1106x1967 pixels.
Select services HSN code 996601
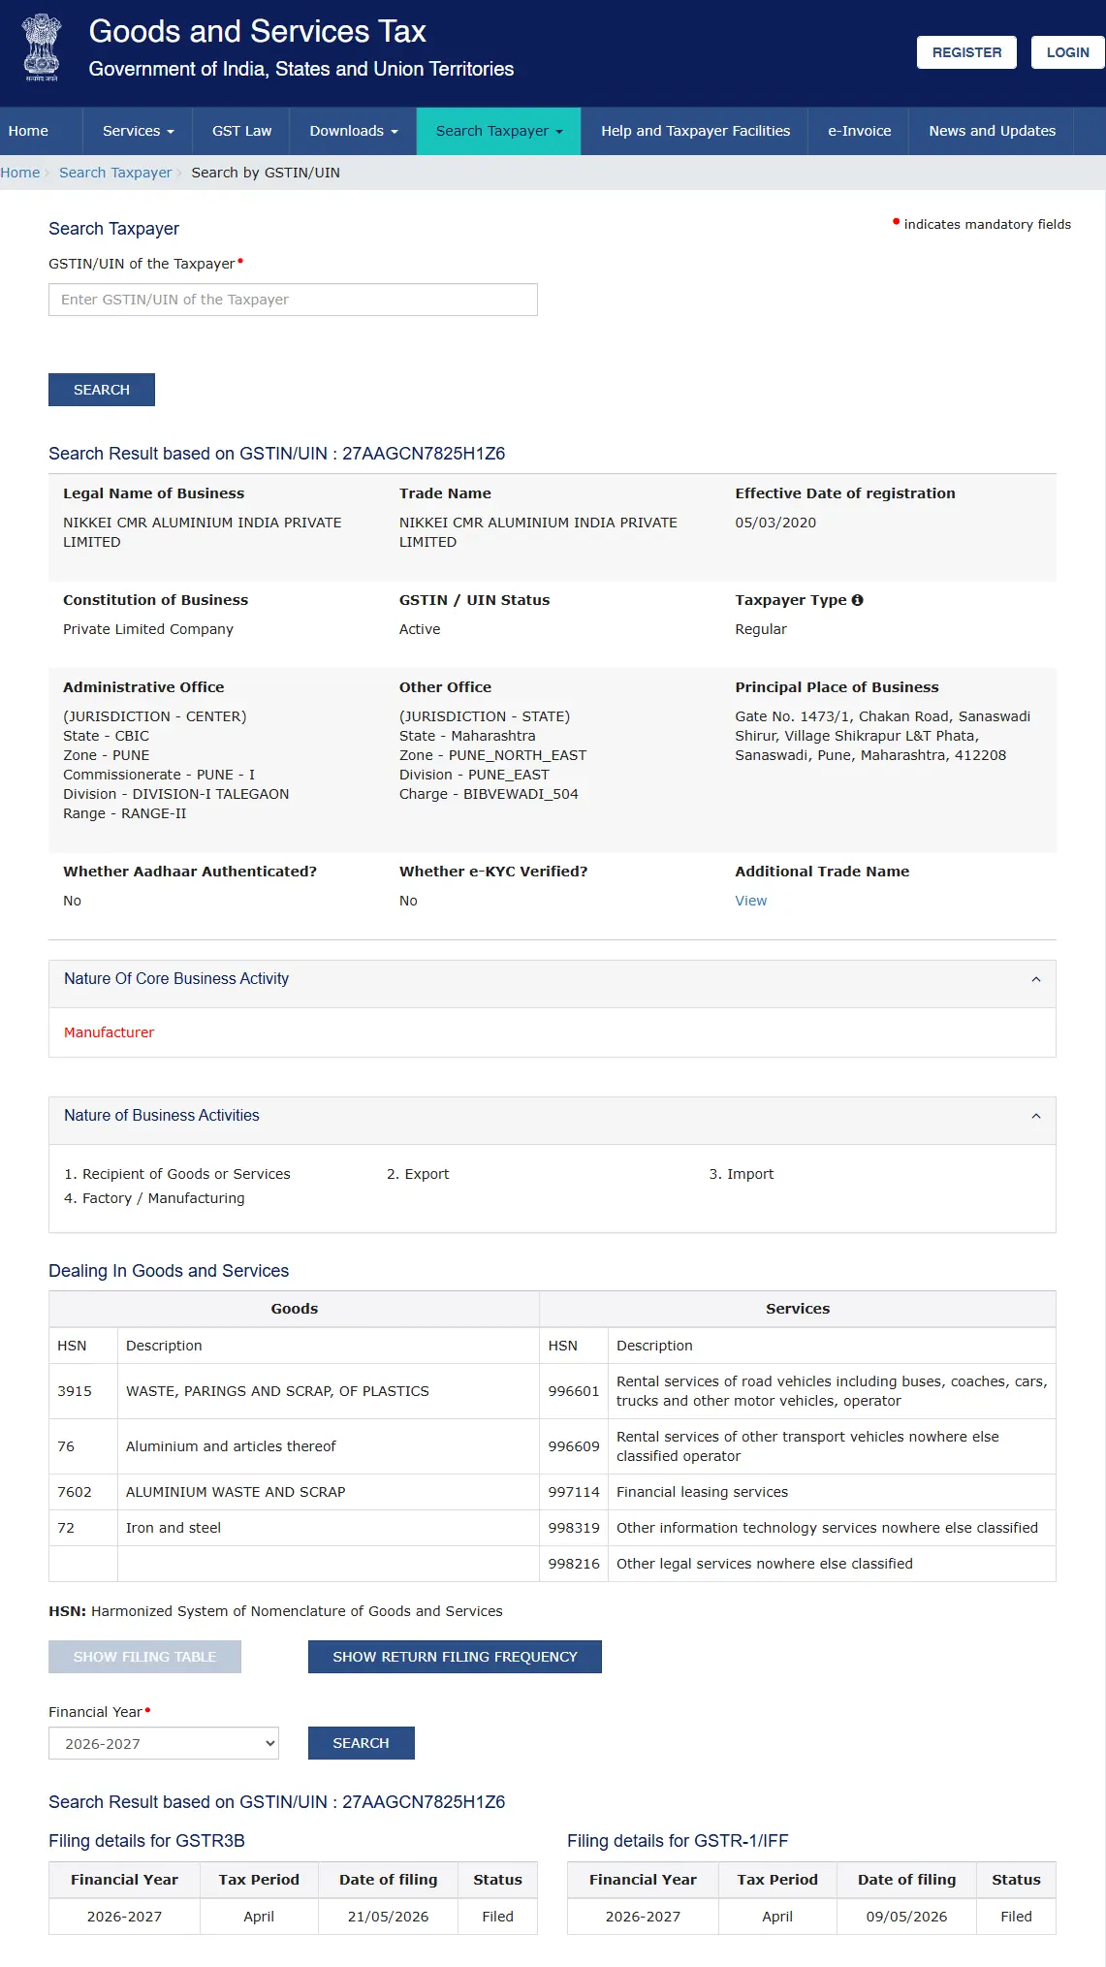[x=574, y=1391]
